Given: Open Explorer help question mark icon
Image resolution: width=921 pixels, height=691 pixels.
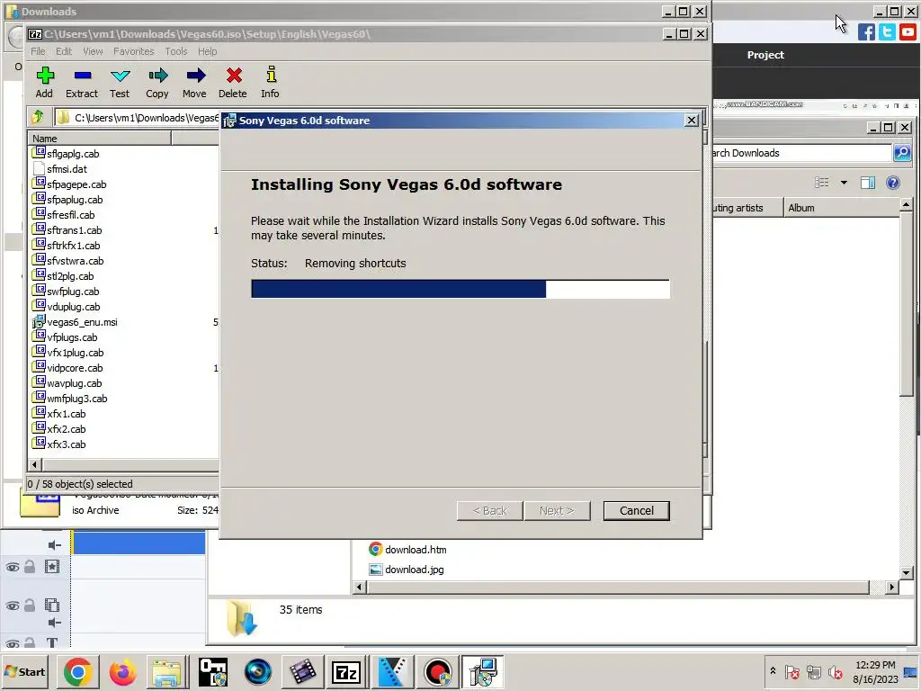Looking at the screenshot, I should (x=893, y=183).
